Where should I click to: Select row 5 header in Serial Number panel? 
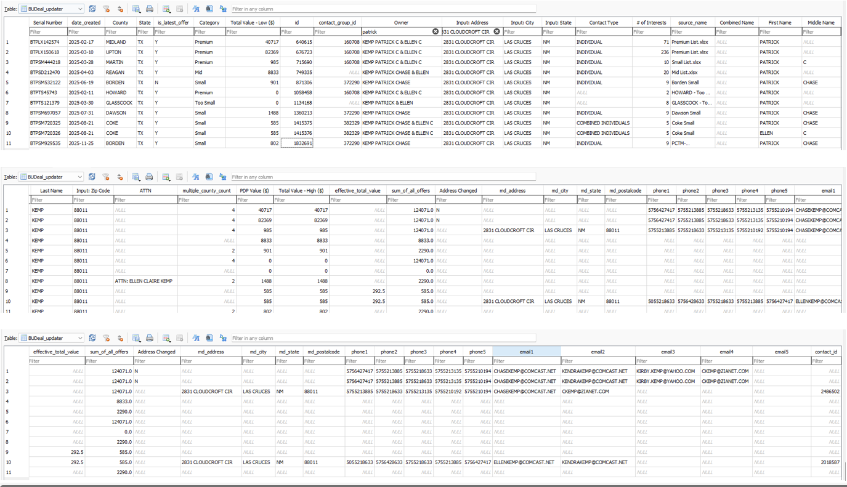(x=17, y=83)
